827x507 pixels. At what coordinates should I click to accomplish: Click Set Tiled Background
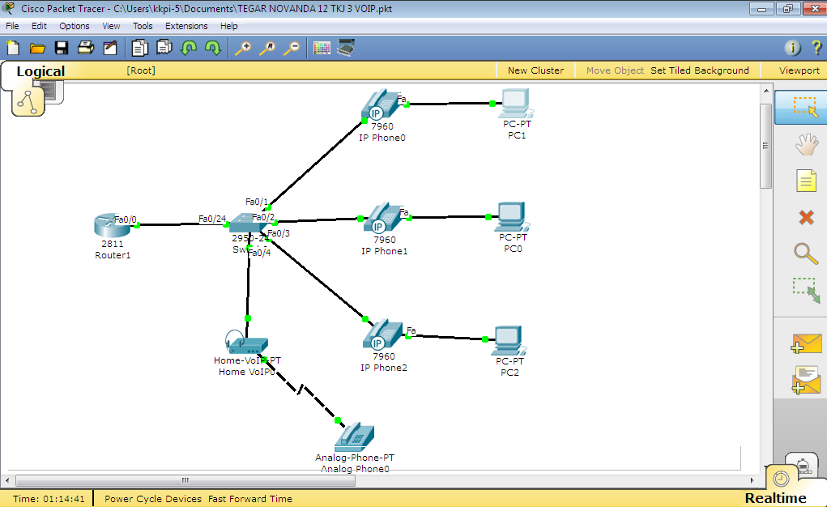[x=700, y=70]
